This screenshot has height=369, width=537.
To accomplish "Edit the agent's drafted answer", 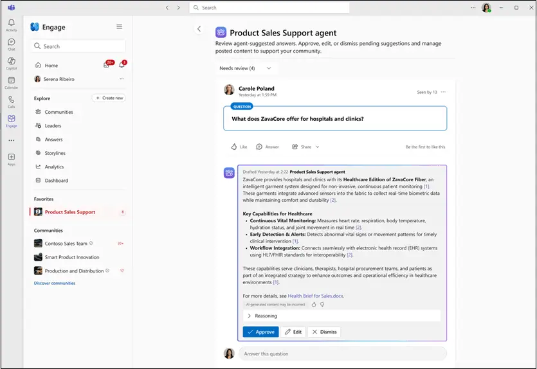I will point(293,332).
